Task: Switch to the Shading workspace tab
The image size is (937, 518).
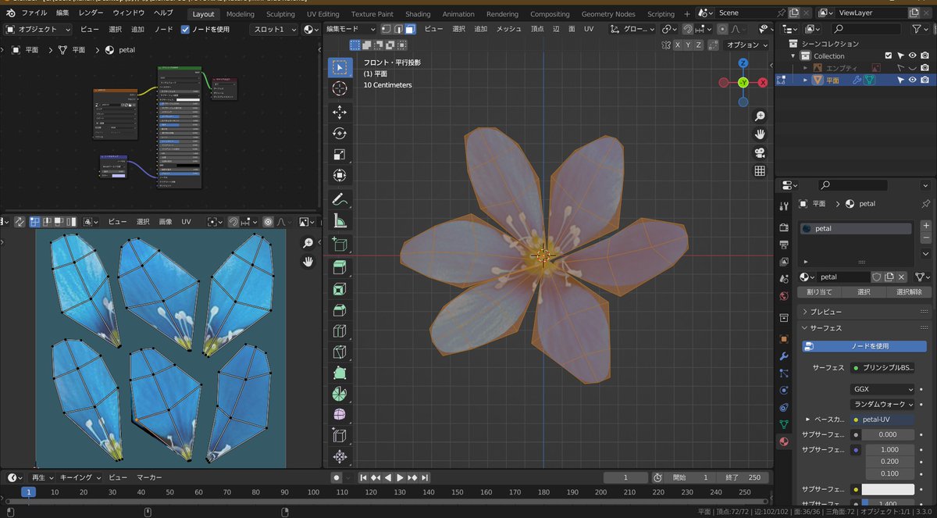Action: 418,14
